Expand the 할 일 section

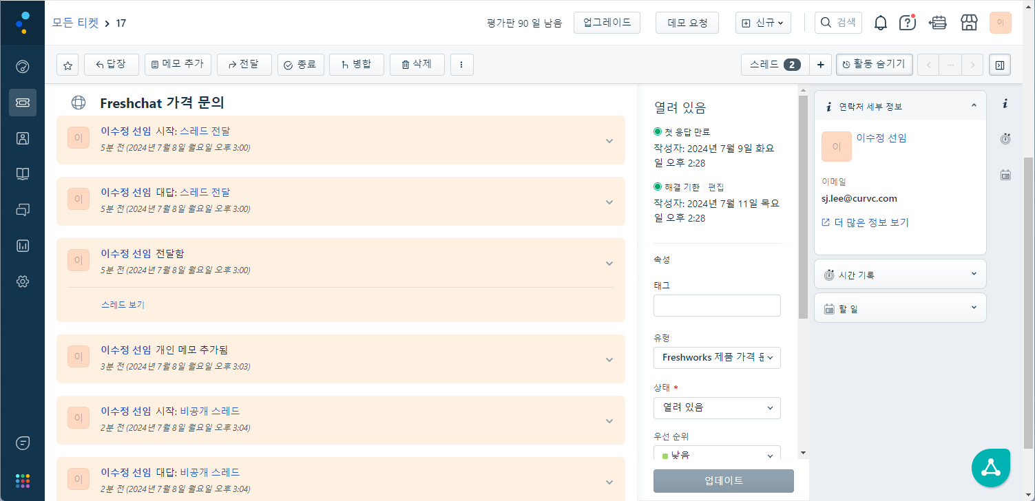tap(900, 308)
